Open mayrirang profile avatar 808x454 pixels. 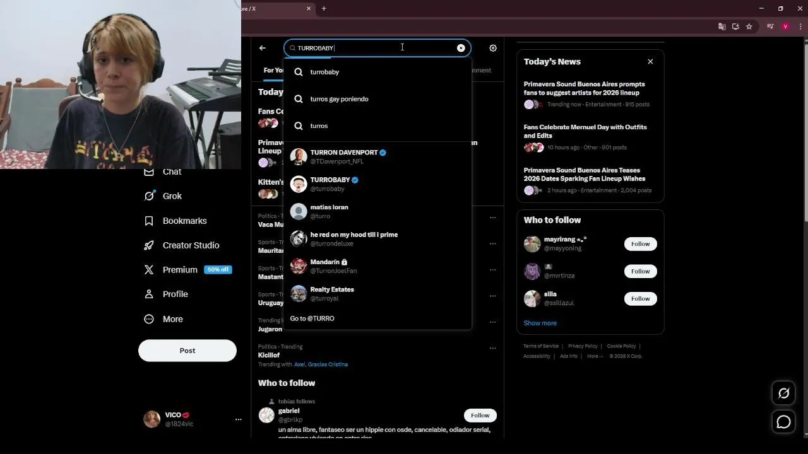[x=532, y=244]
